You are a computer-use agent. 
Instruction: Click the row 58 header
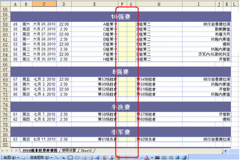pos(5,24)
